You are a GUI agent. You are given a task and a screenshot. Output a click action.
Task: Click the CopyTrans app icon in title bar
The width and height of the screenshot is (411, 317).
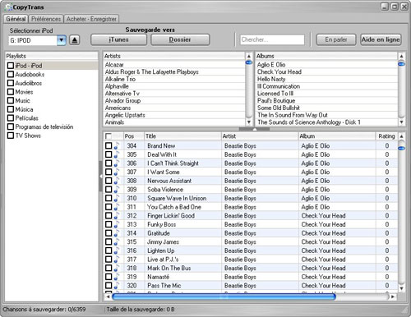pos(8,7)
